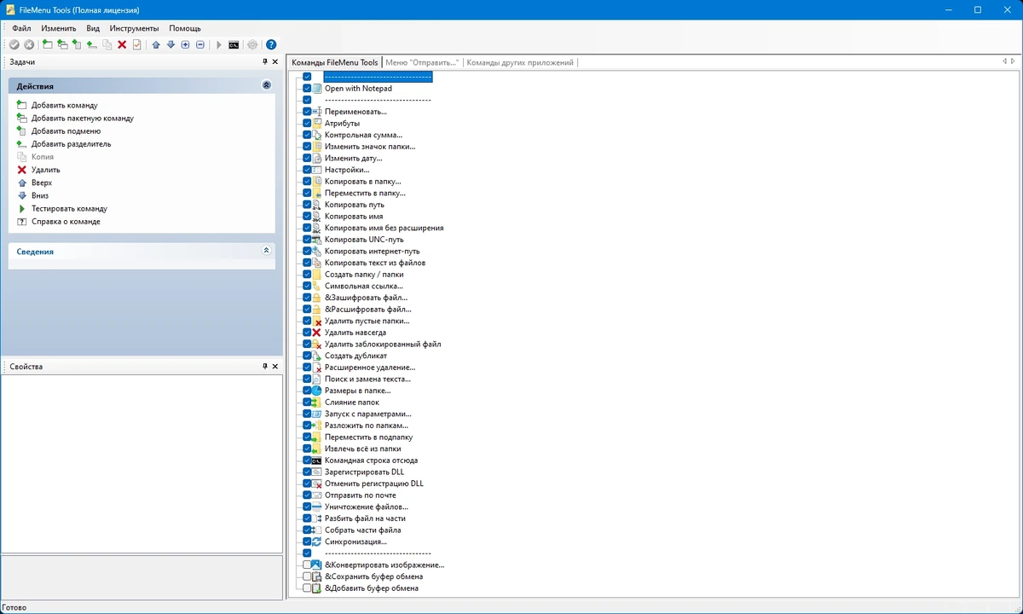Click the settings gear toolbar icon

click(252, 44)
